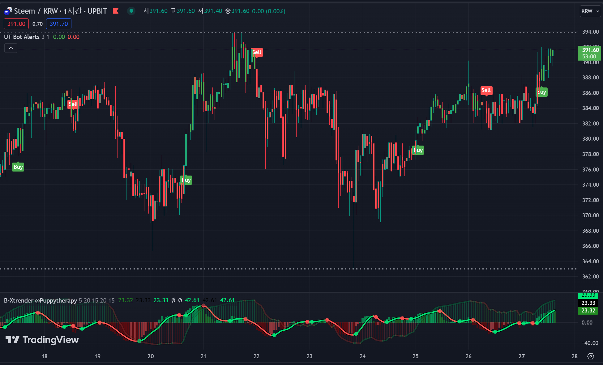Click date label 24 on time axis
The height and width of the screenshot is (365, 603).
pos(362,356)
